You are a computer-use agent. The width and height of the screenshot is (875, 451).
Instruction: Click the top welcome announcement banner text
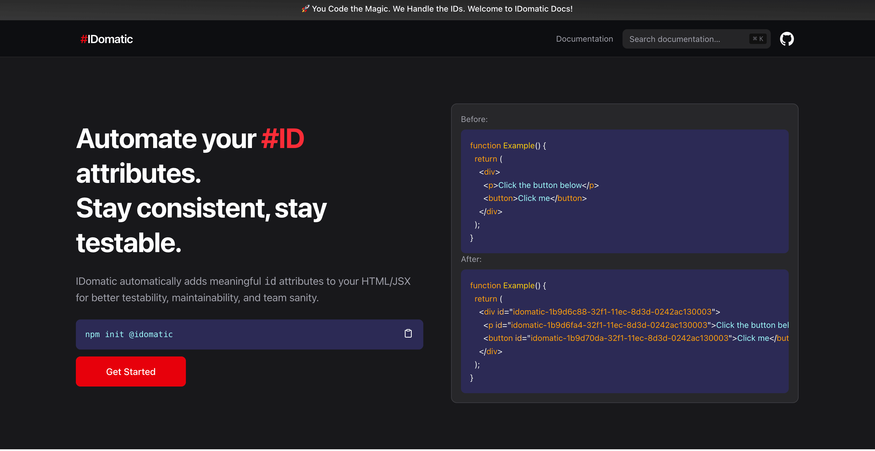(x=437, y=9)
